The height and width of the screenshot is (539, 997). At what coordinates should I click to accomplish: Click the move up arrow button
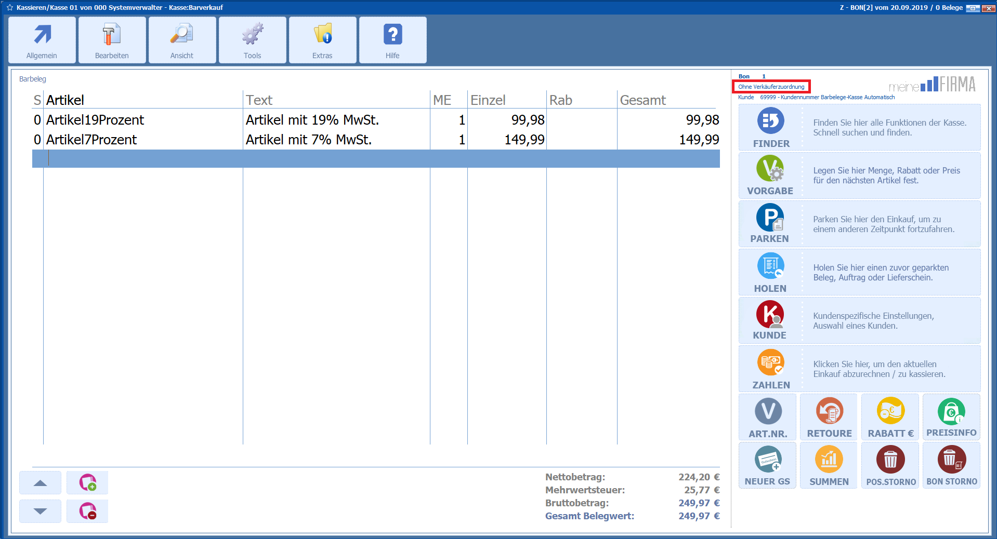pyautogui.click(x=40, y=483)
